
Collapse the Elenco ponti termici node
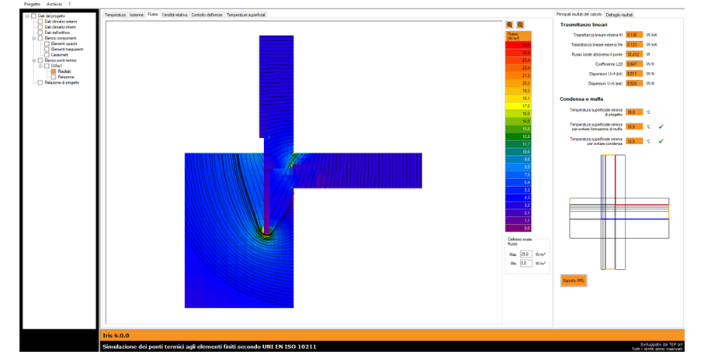pos(34,60)
